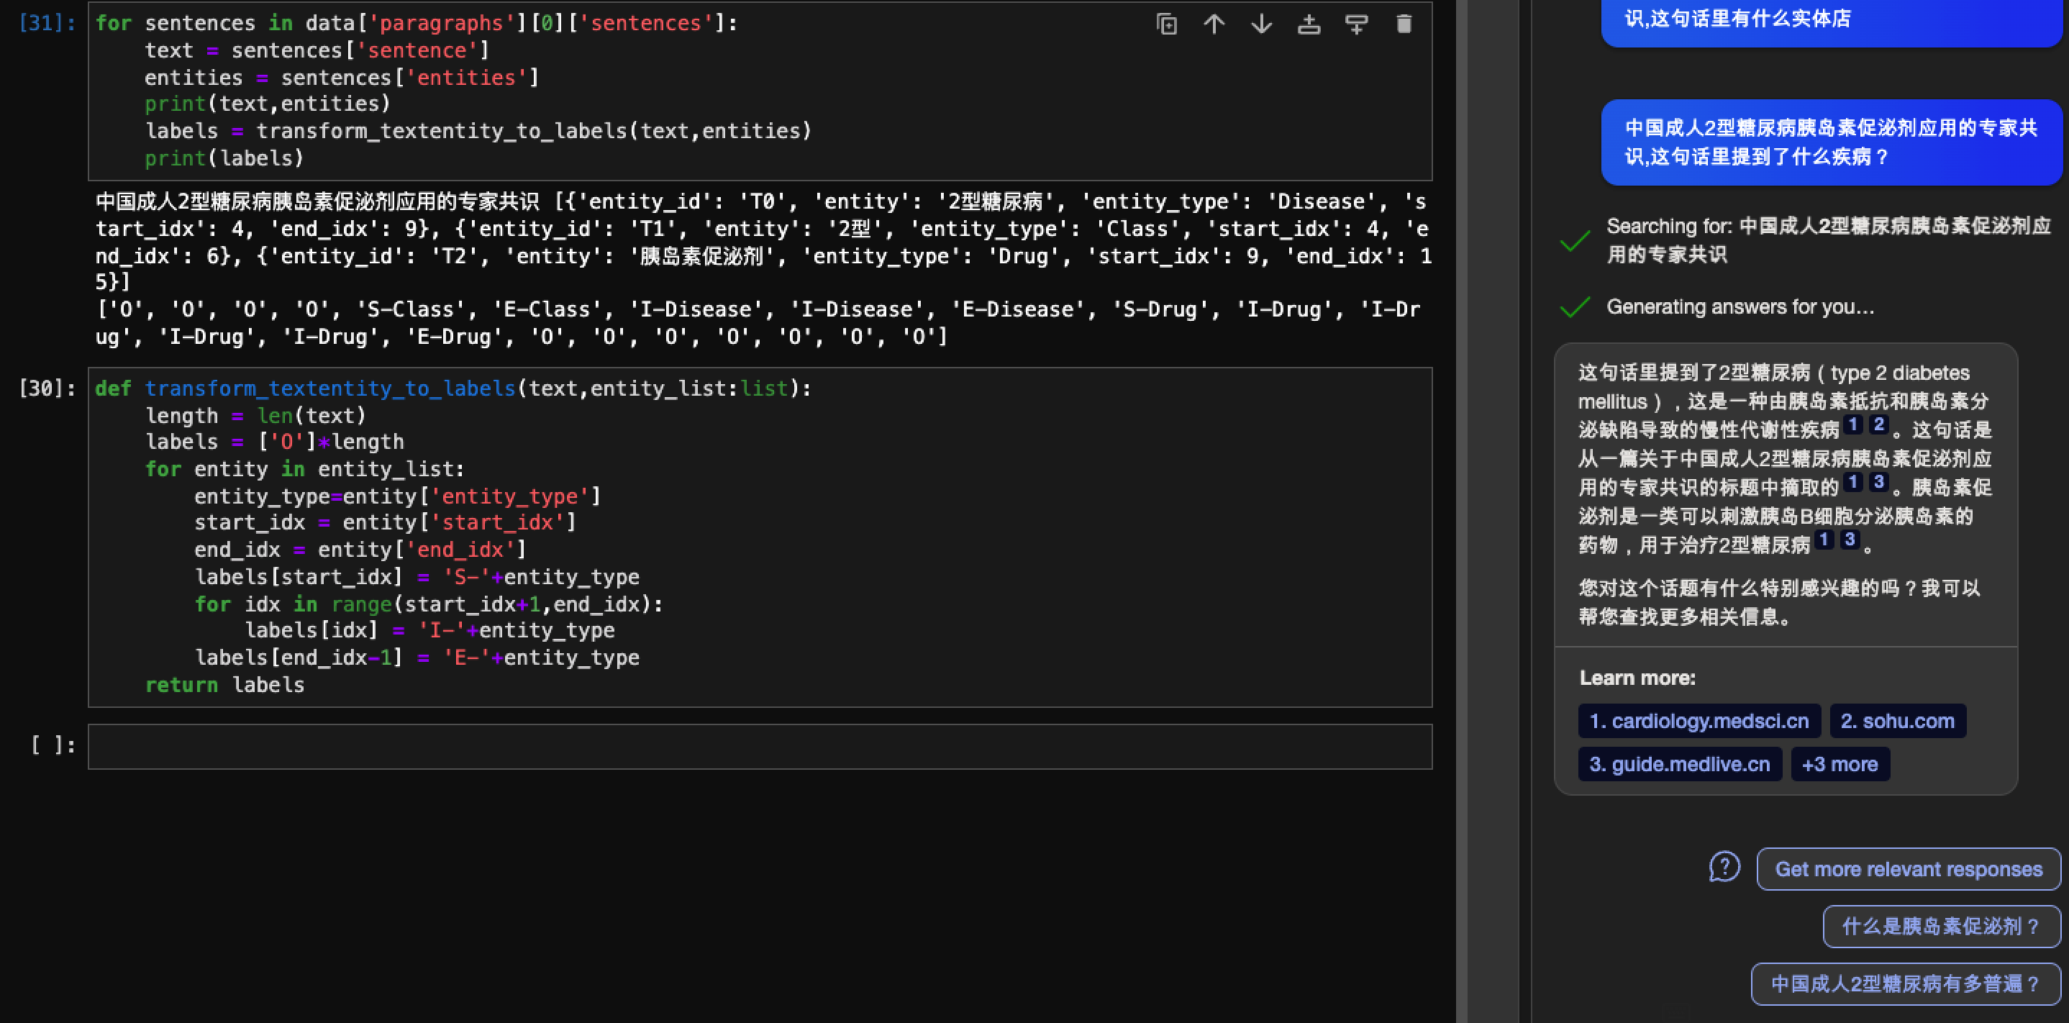
Task: Expand the '+3 more' sources chip
Action: pos(1840,763)
